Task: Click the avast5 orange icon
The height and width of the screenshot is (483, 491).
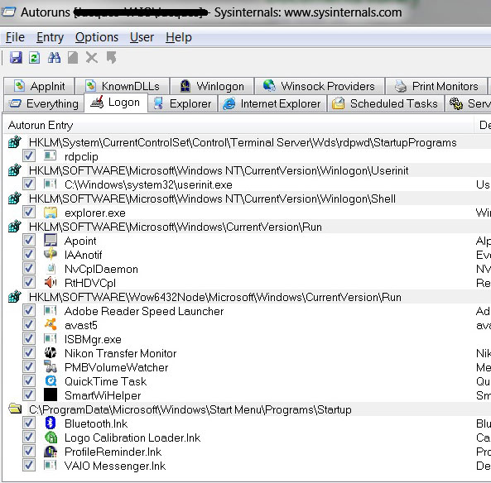Action: pos(51,325)
